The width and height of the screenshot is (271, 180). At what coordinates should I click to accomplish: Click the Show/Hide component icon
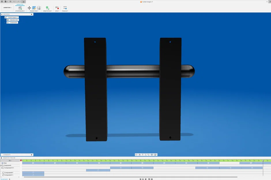[x=39, y=8]
